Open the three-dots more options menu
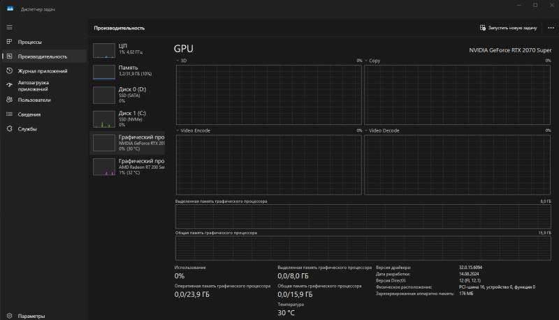The width and height of the screenshot is (559, 320). click(x=551, y=28)
